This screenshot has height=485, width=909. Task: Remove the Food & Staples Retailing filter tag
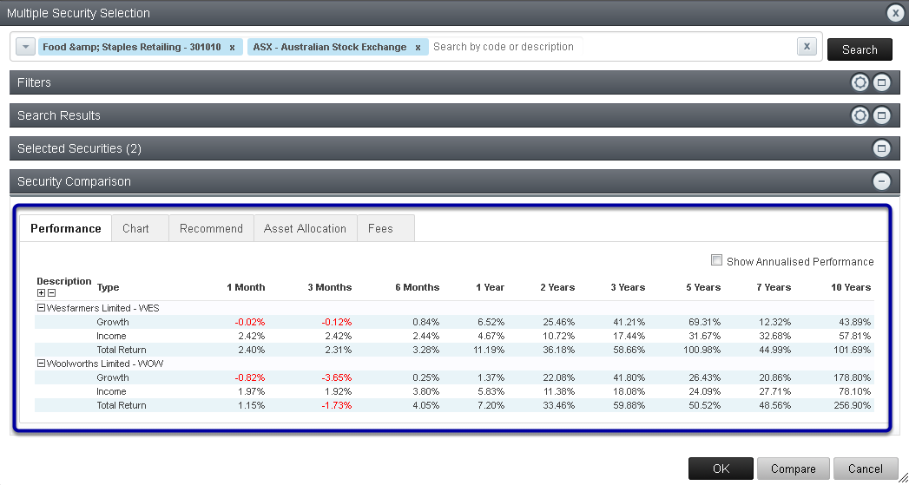tap(232, 48)
